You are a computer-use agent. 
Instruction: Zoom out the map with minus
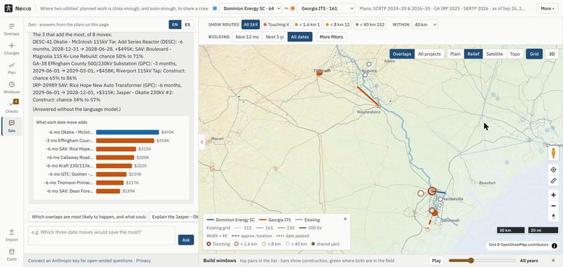coord(553,206)
